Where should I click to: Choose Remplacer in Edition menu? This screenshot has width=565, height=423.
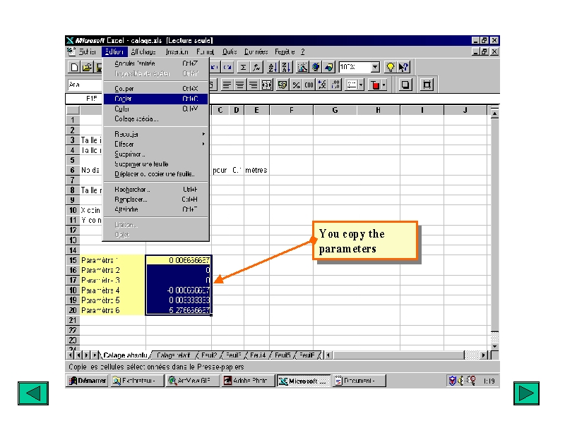pyautogui.click(x=156, y=200)
